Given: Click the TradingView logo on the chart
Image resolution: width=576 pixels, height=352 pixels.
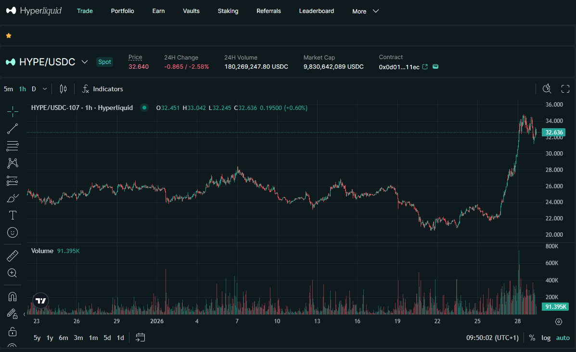Looking at the screenshot, I should pyautogui.click(x=41, y=301).
